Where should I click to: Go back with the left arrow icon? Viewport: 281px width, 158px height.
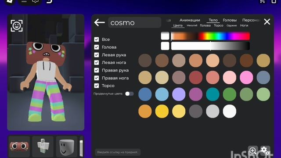tap(100, 22)
